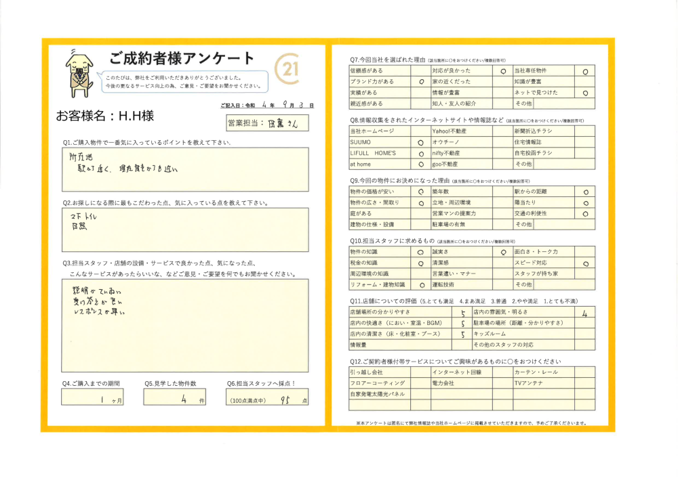Click the 引っ越し会社 service option
The height and width of the screenshot is (478, 678).
coord(379,372)
